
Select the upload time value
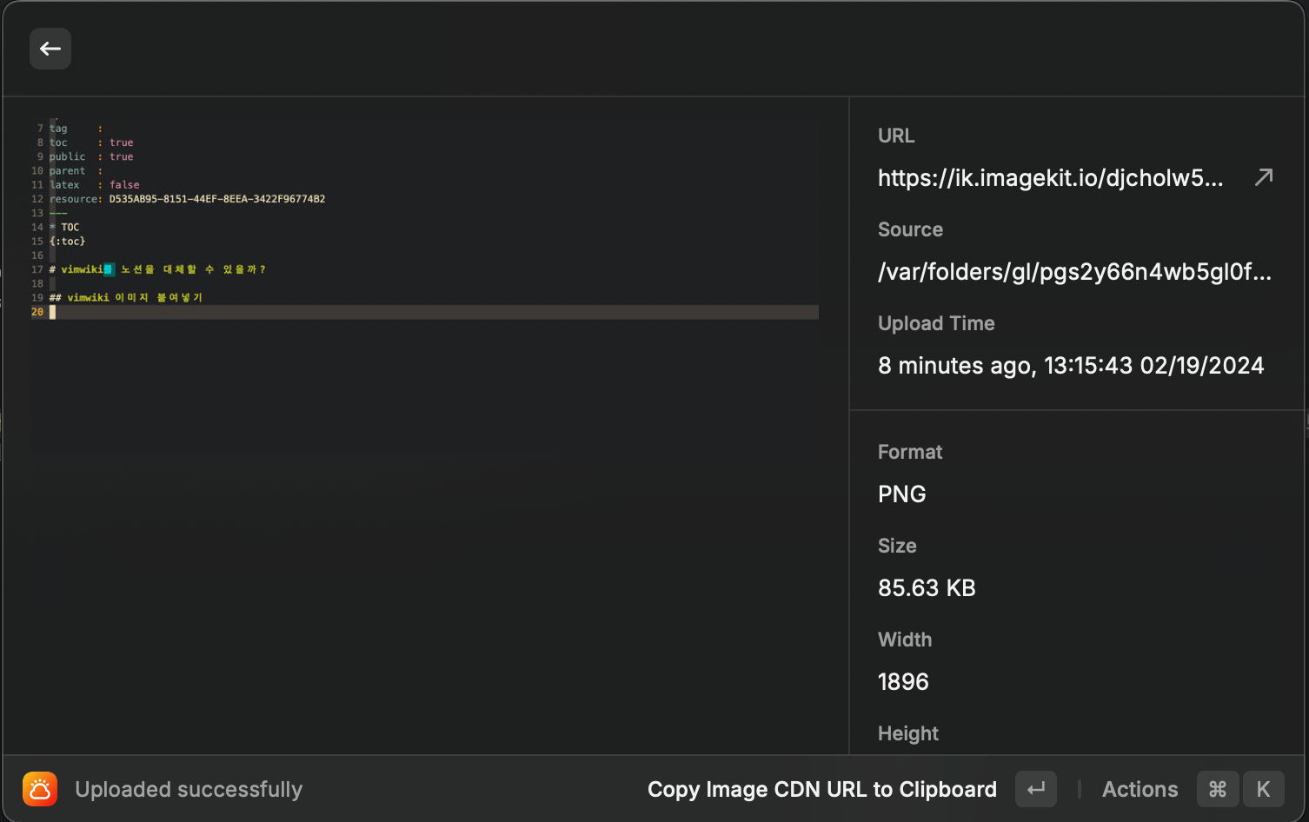(1071, 366)
